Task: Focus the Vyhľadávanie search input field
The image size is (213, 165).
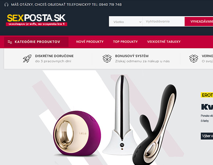Action: click(163, 21)
